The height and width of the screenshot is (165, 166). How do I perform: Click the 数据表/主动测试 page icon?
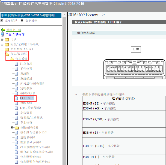click(16, 118)
